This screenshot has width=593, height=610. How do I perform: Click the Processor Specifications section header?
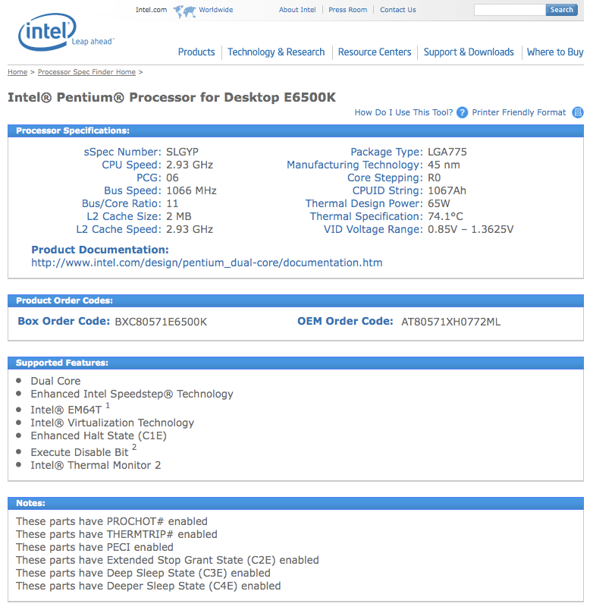coord(296,130)
